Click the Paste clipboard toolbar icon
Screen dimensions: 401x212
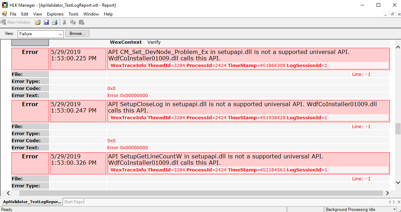pyautogui.click(x=82, y=22)
